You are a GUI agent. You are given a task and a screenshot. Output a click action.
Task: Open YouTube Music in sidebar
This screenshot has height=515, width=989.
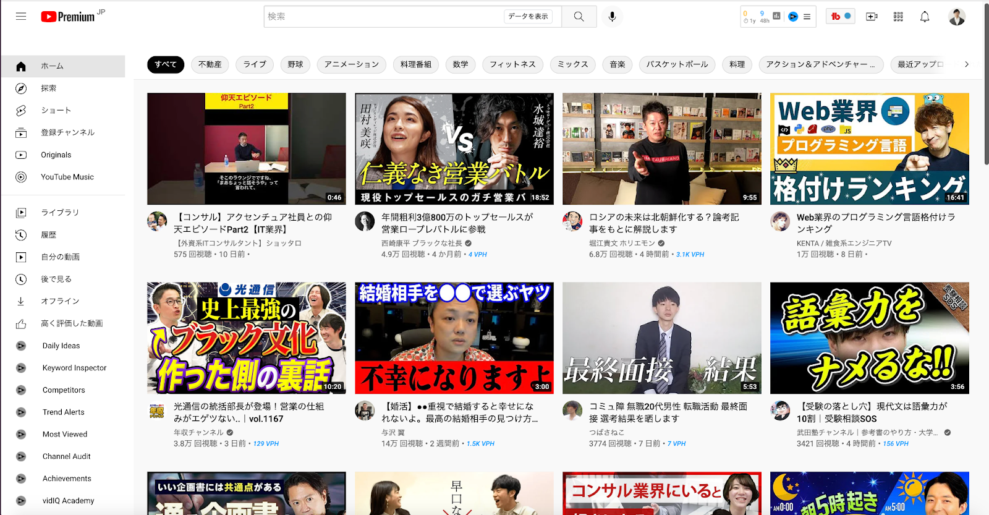pyautogui.click(x=62, y=177)
